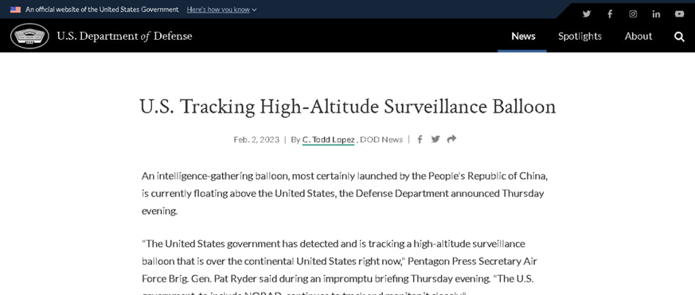Click the search magnifier icon

tap(679, 37)
